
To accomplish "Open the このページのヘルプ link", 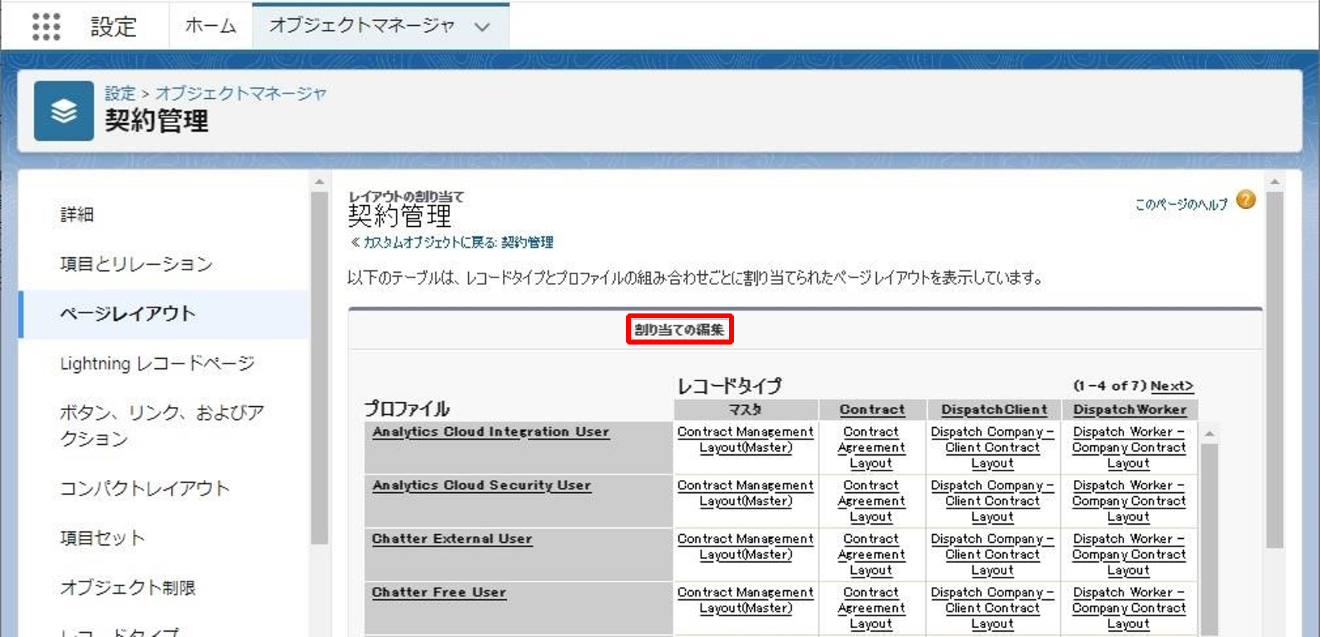I will tap(1180, 204).
